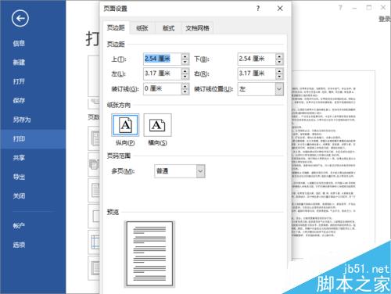Click 关闭 in backstage sidebar
Image resolution: width=391 pixels, height=294 pixels.
point(19,196)
